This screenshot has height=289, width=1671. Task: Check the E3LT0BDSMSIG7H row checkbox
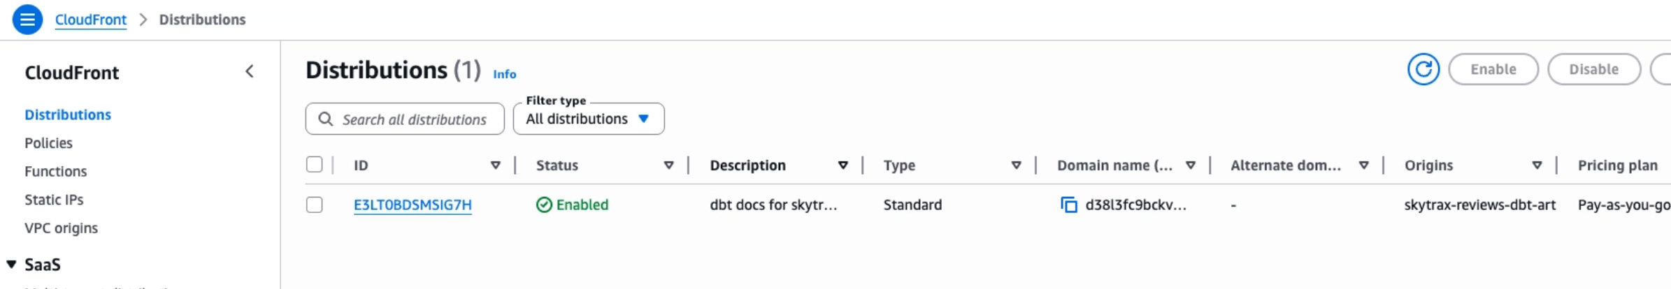[315, 205]
